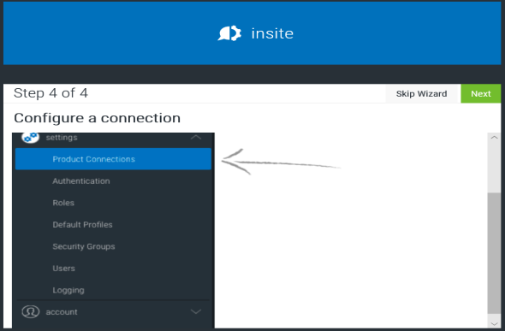
Task: Open Authentication settings
Action: [x=81, y=181]
